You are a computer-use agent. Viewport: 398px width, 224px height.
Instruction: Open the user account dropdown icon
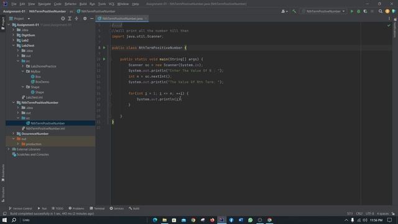[284, 11]
